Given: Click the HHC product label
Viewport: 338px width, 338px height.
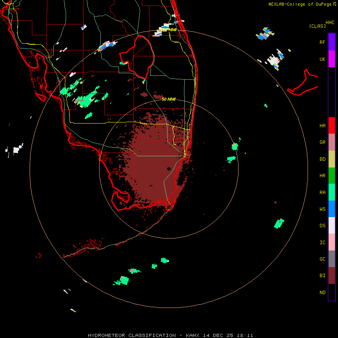Looking at the screenshot, I should click(330, 22).
